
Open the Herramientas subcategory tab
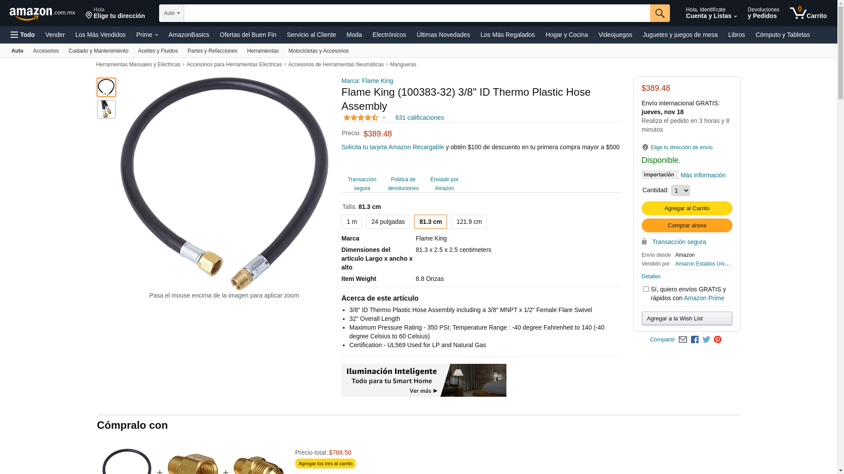pos(263,51)
